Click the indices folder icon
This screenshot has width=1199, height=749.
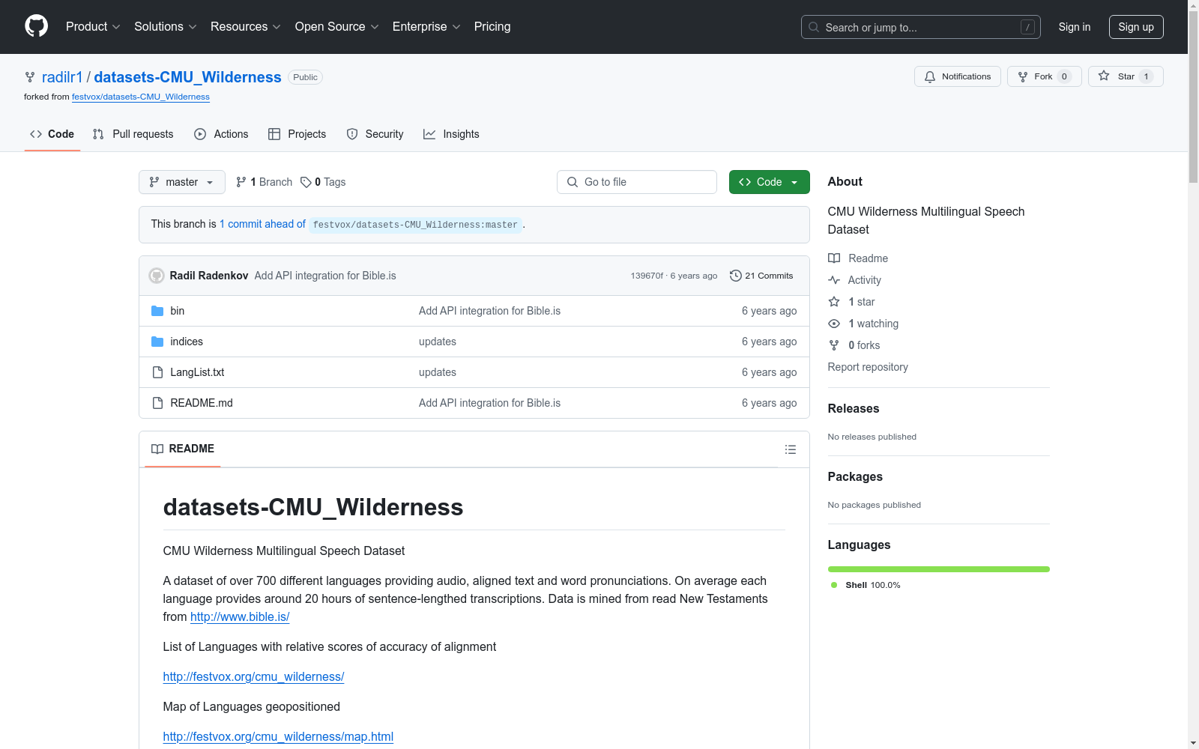click(x=157, y=342)
